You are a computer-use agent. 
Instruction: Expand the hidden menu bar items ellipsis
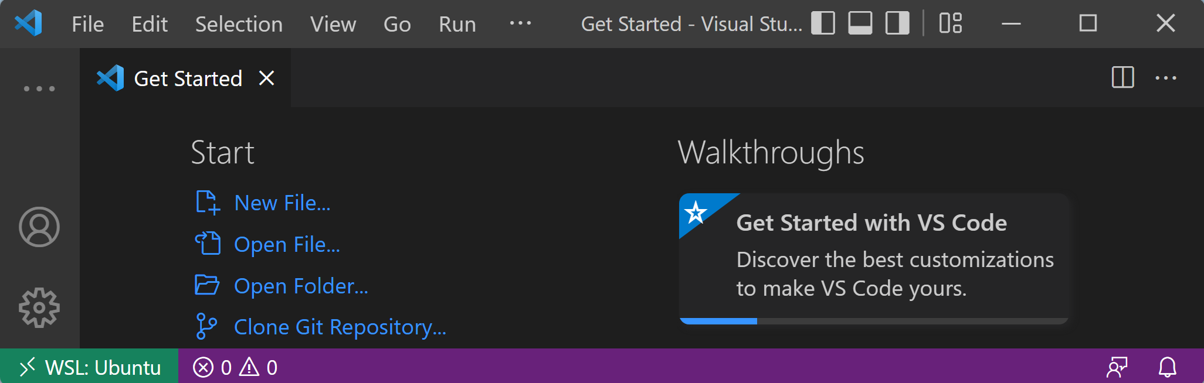tap(520, 23)
